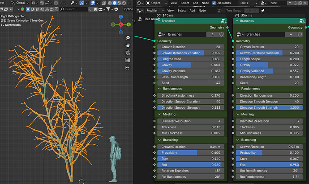Image resolution: width=309 pixels, height=184 pixels.
Task: Select wireframe viewport shading mode
Action: point(110,3)
